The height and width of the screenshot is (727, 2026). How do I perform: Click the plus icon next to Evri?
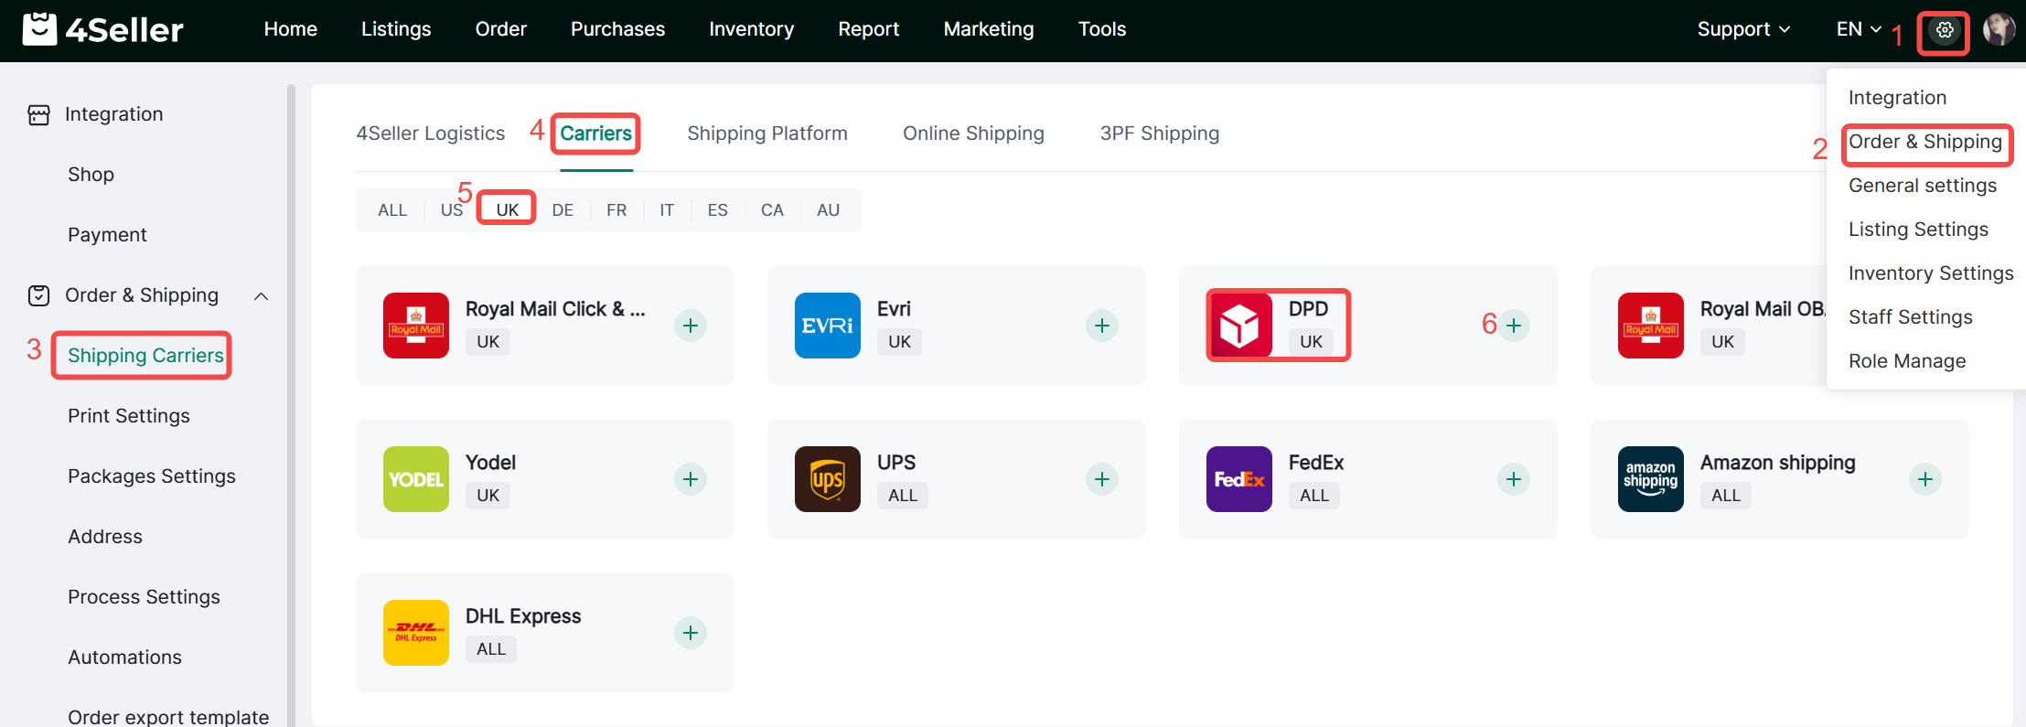click(1102, 326)
